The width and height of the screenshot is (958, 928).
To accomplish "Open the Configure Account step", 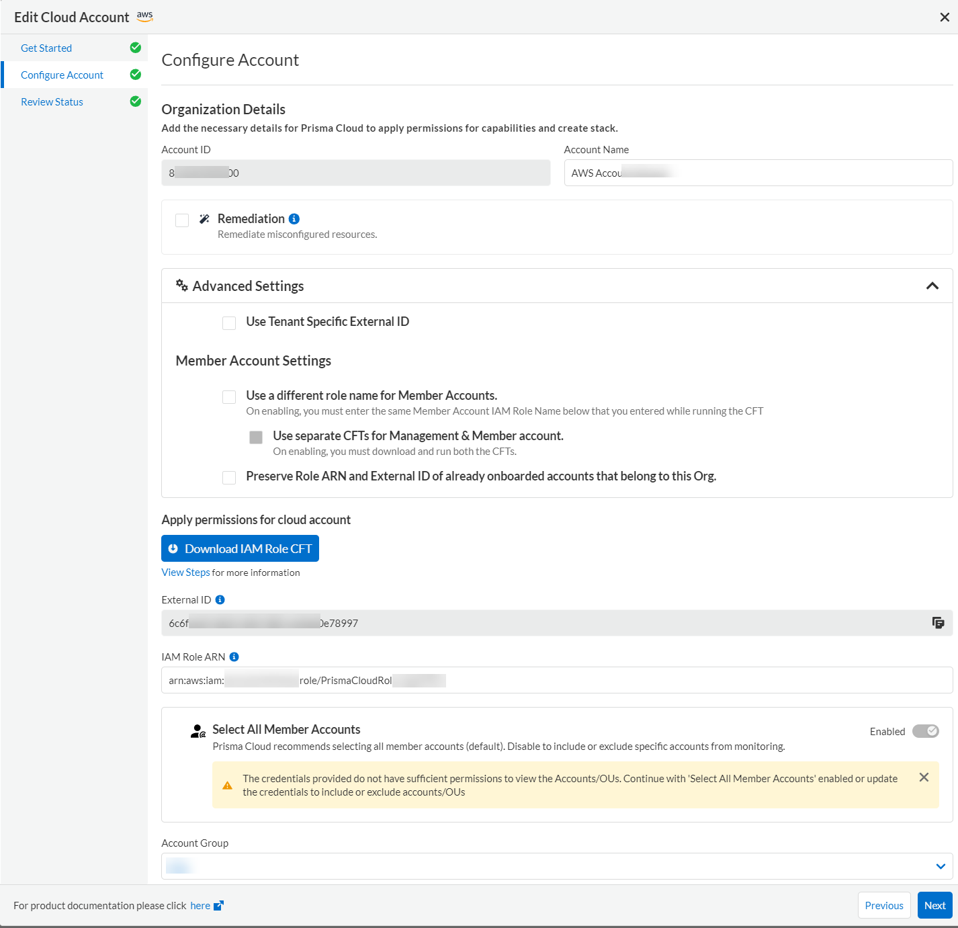I will point(62,75).
